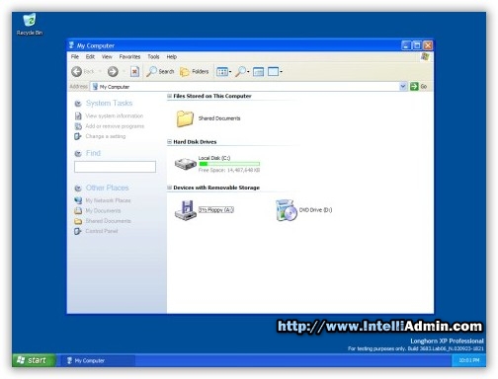Click the Forward arrow toolbar icon

113,71
